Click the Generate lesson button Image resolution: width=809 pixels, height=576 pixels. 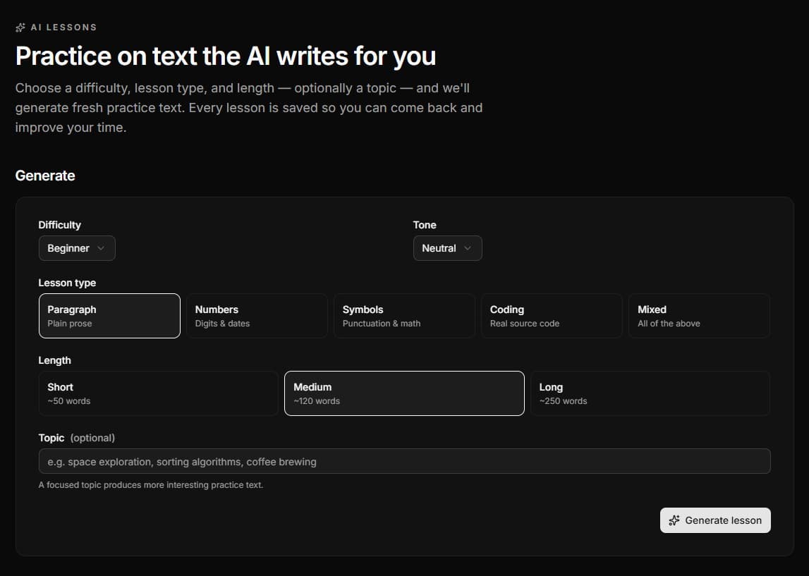[715, 520]
